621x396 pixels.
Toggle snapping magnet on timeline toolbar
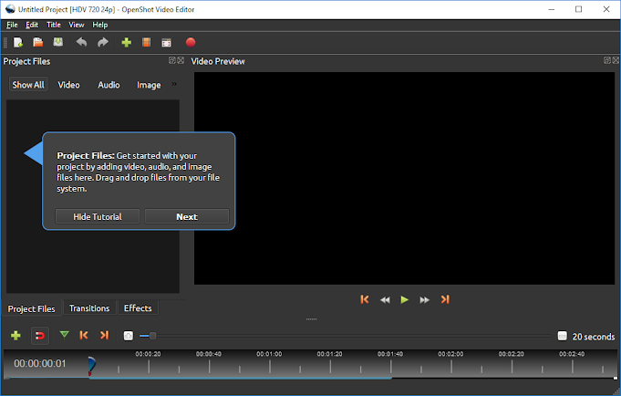(40, 336)
